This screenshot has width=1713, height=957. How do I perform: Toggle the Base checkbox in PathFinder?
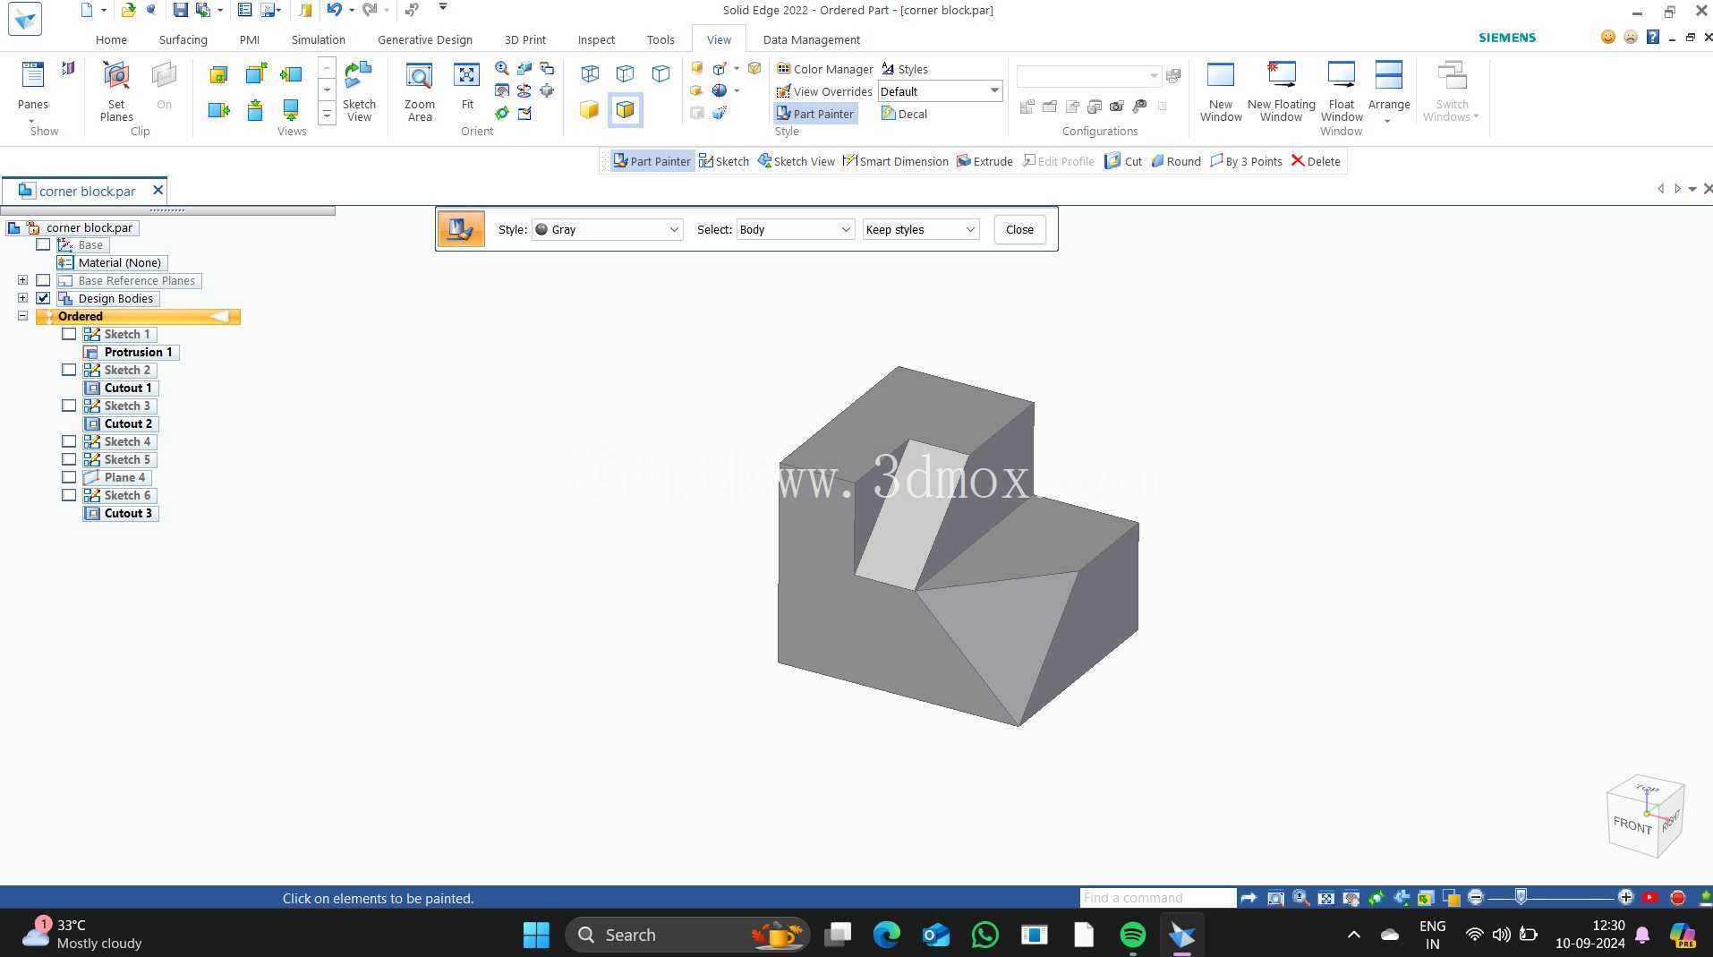click(43, 244)
